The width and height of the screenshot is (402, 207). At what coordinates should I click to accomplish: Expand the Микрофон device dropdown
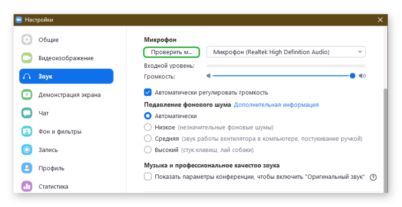point(286,52)
